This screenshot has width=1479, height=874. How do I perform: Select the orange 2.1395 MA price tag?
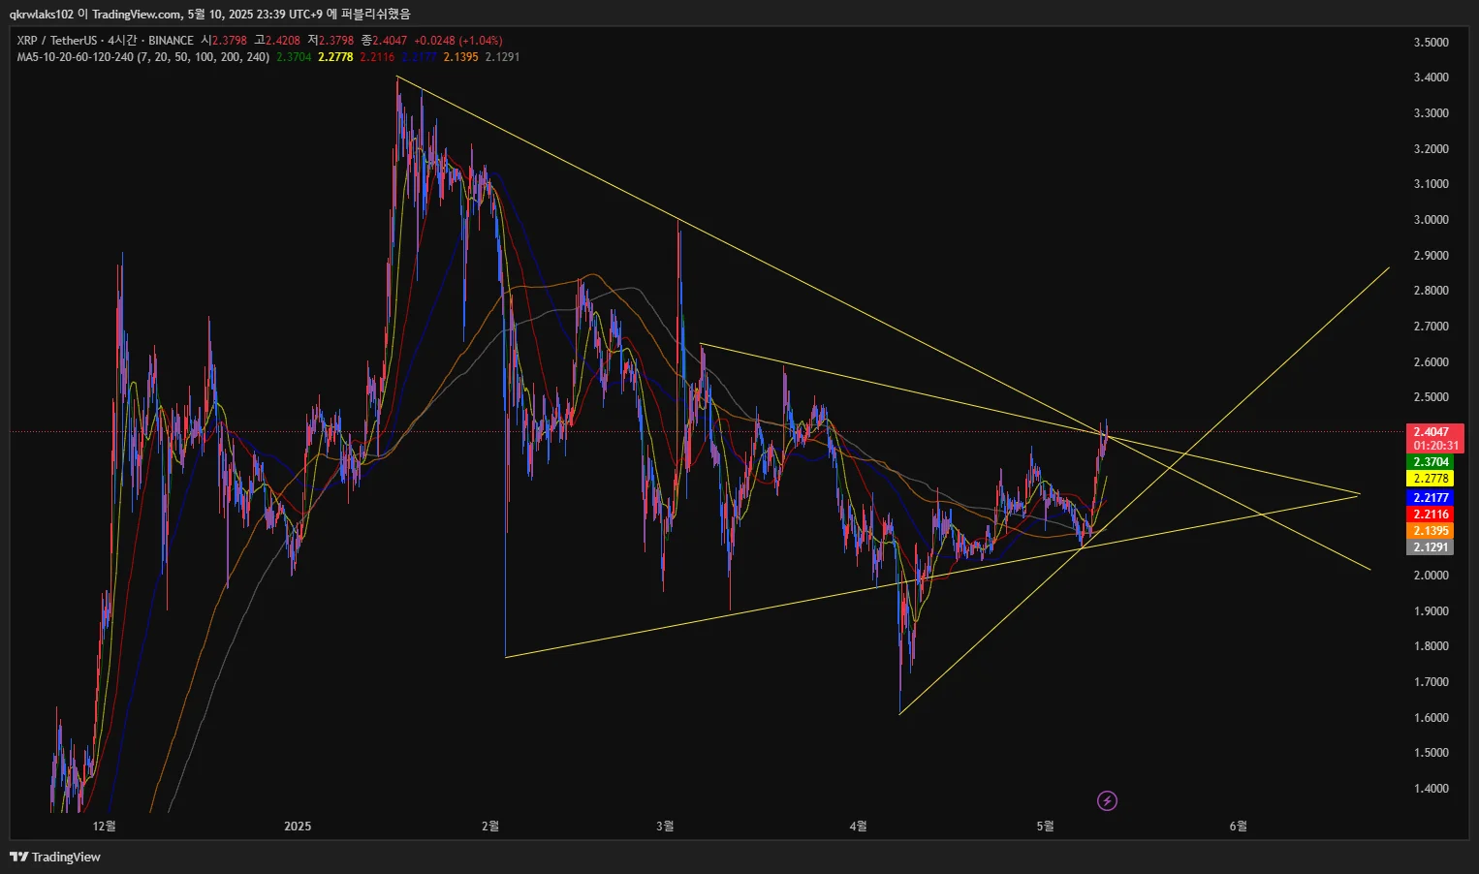[1431, 531]
